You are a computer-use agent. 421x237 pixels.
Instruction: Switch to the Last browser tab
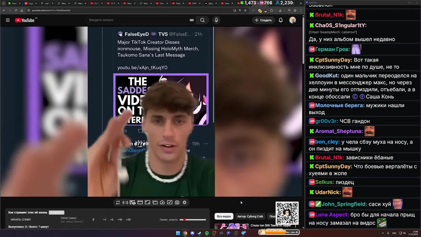(47, 3)
